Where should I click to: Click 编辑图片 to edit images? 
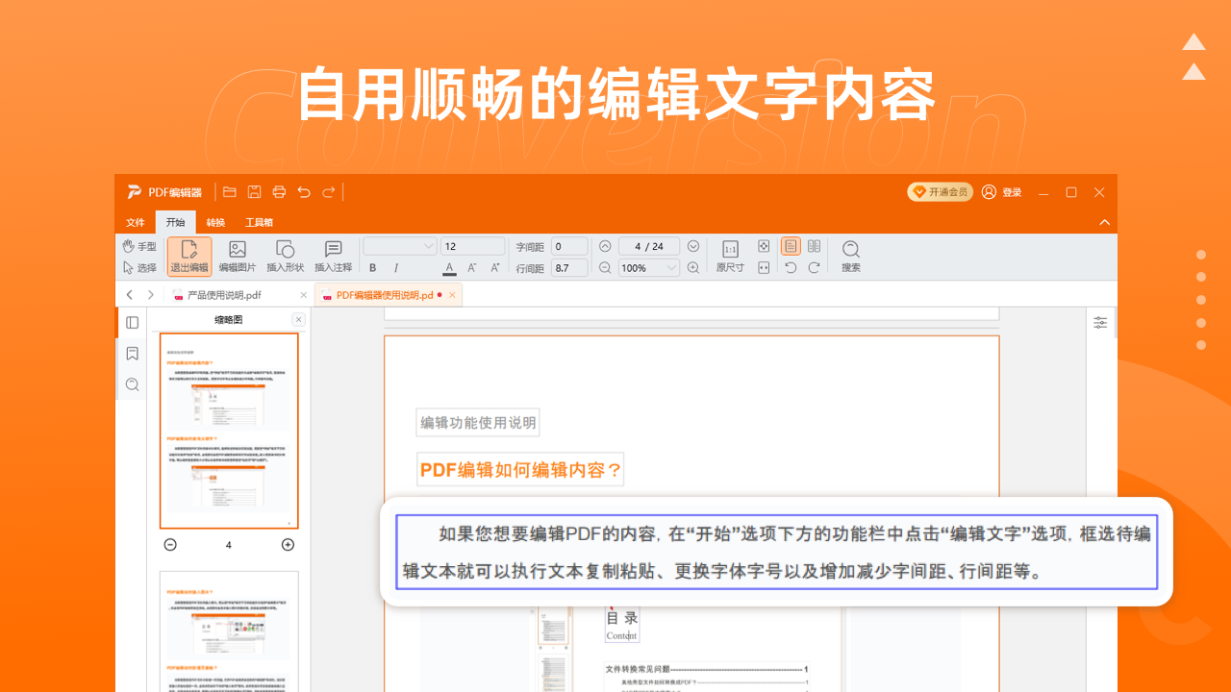(237, 256)
